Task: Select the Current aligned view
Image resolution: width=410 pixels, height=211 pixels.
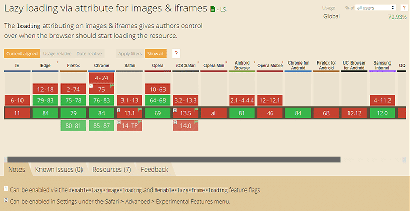Action: point(22,54)
